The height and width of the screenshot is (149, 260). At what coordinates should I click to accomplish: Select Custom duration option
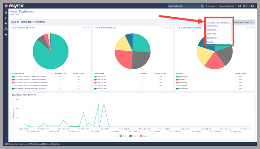[x=210, y=42]
